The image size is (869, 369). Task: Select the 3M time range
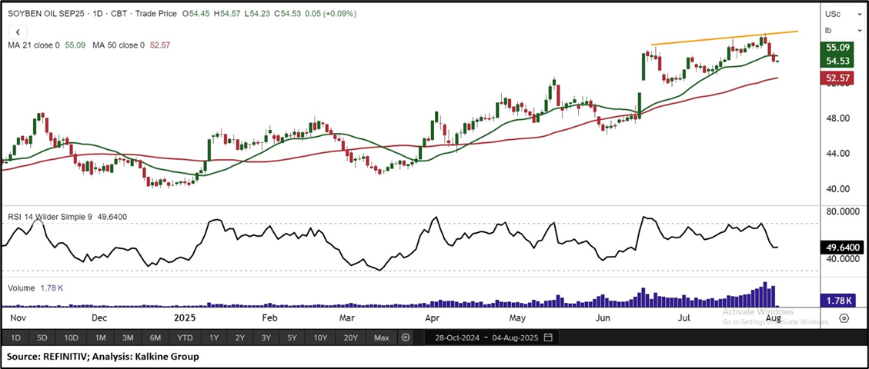128,337
